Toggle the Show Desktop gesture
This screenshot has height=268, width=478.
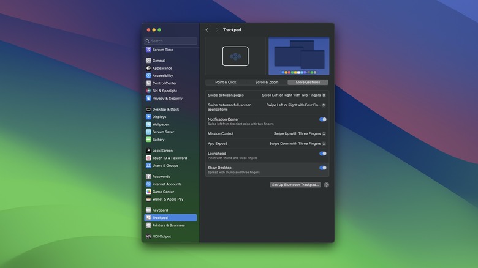pos(323,168)
